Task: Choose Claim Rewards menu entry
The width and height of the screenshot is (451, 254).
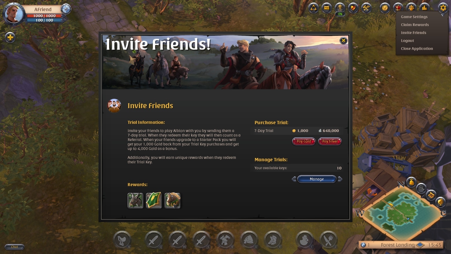Action: pos(415,25)
